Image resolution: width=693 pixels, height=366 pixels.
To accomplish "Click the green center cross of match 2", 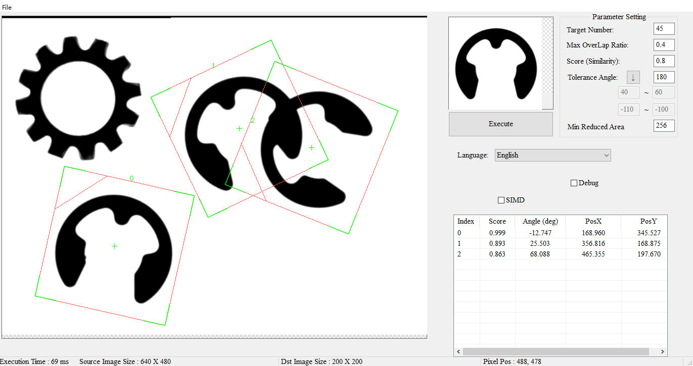I will pos(311,147).
